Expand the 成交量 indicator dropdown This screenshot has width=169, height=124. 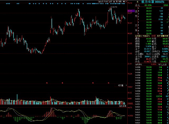point(121,85)
